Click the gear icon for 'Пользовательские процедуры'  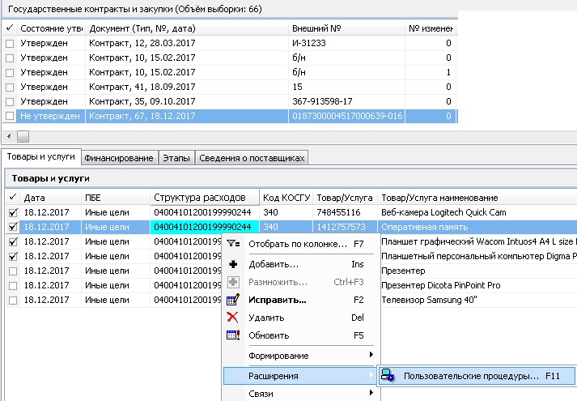click(x=389, y=377)
